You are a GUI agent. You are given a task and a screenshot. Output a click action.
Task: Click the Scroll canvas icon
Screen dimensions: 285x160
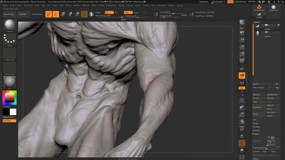(x=242, y=33)
